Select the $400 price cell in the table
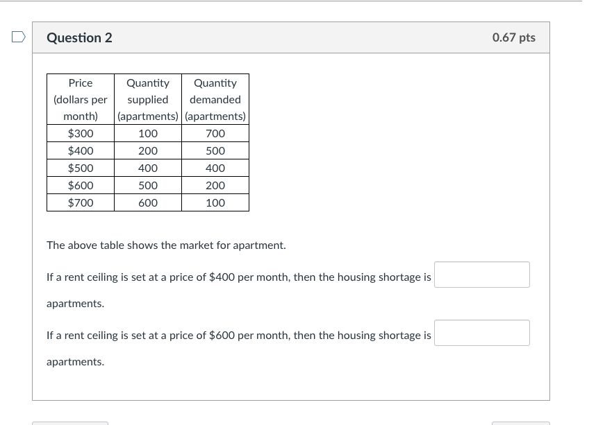Screen dimensions: 596x425 80,150
